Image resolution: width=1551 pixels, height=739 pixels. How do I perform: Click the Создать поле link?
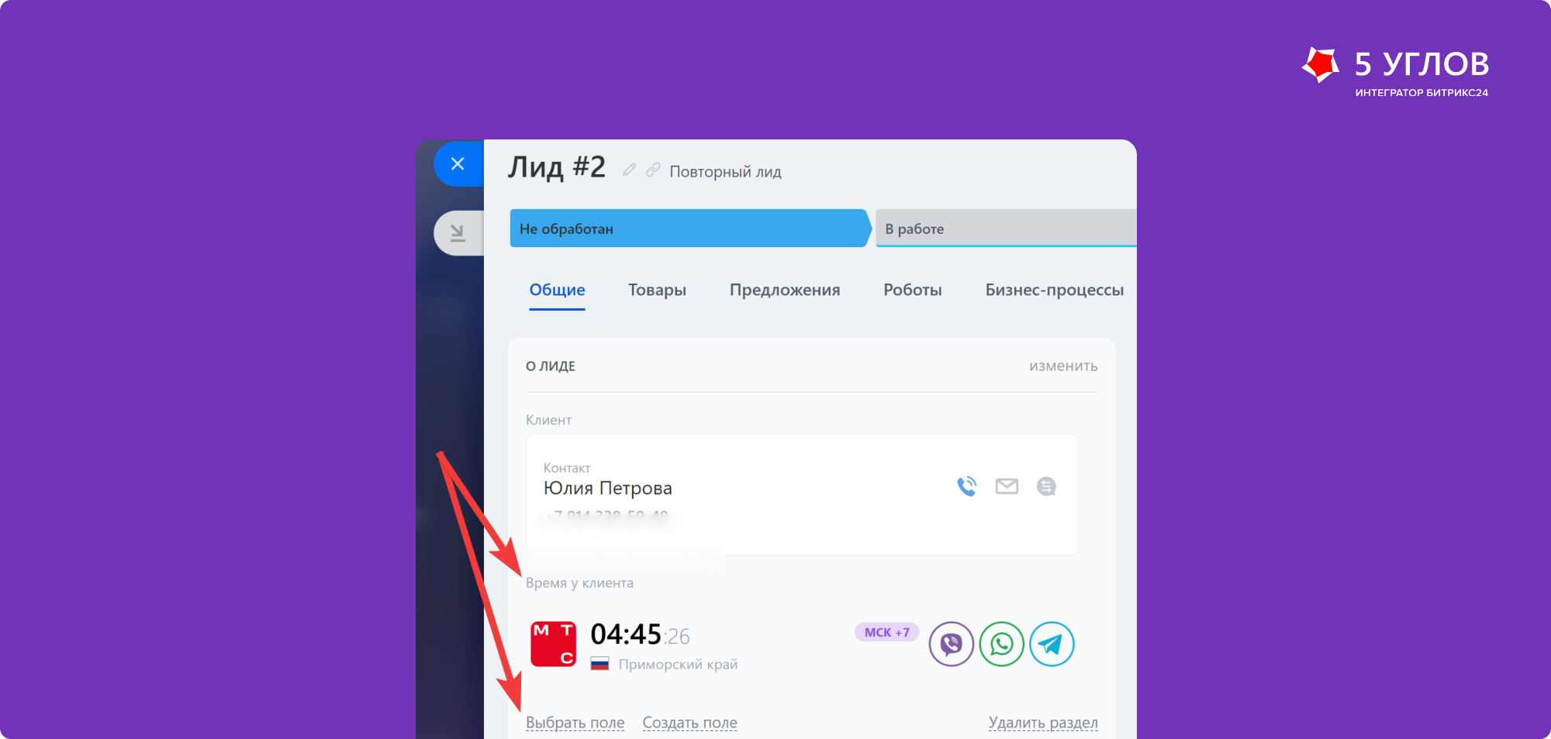click(689, 723)
